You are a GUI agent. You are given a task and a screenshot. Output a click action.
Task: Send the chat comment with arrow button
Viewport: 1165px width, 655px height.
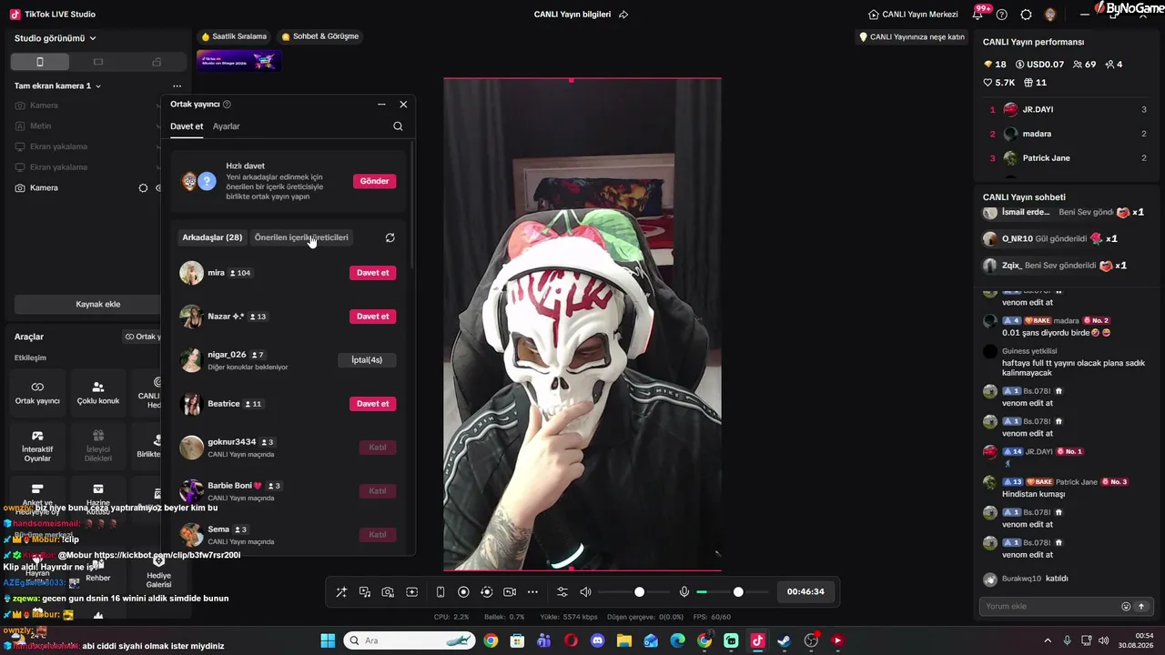tap(1141, 607)
